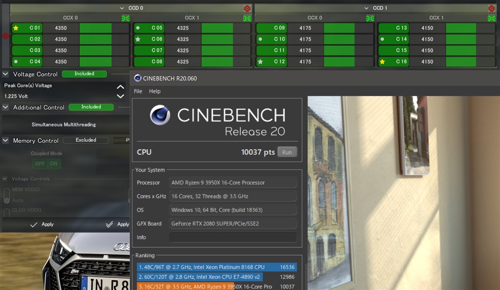This screenshot has width=500, height=290.
Task: Switch Additional Control Included toggle
Action: [x=91, y=107]
